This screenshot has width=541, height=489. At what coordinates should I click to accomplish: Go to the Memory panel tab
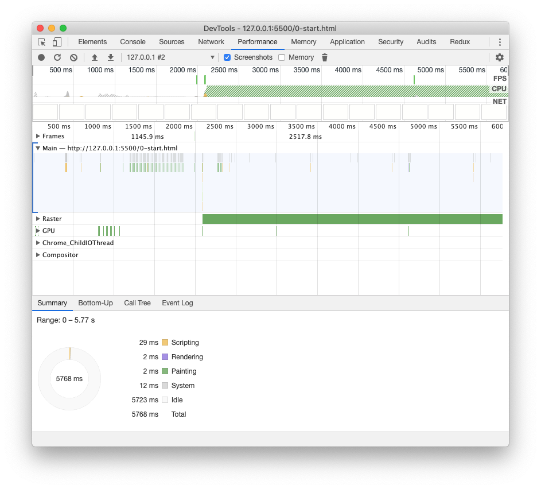303,42
